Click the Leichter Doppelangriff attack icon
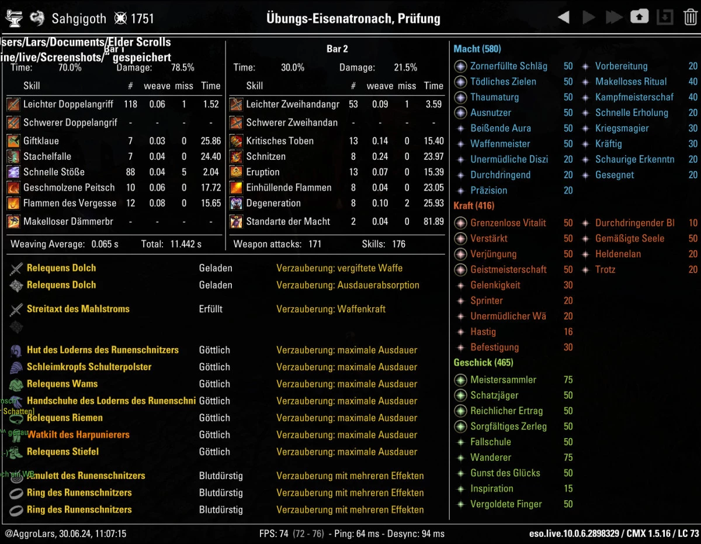This screenshot has width=701, height=544. click(13, 105)
